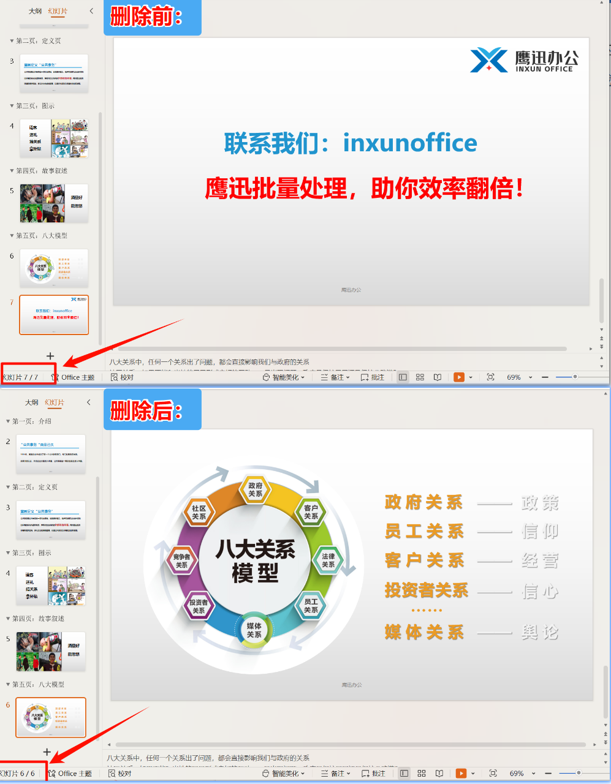The image size is (611, 784).
Task: Click plus icon below slide 6 thumbnail
Action: coord(47,752)
